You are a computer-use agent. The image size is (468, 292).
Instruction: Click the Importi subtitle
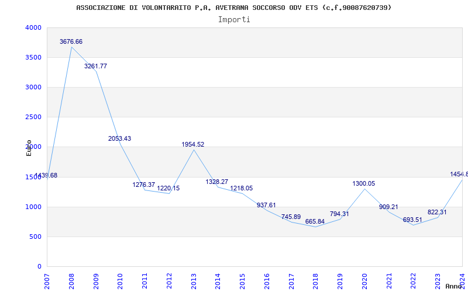tap(234, 20)
